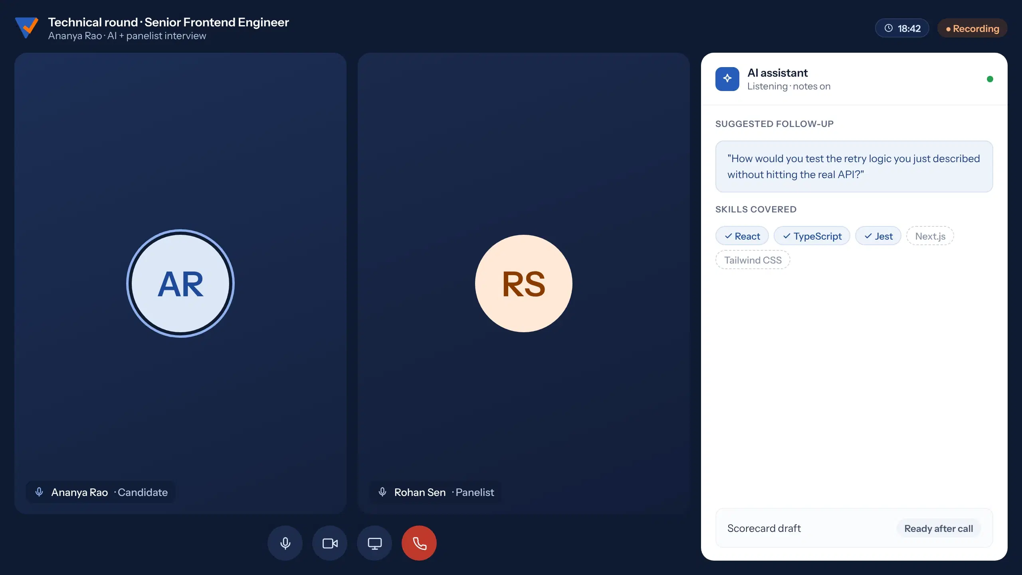Screen dimensions: 1022x575
Task: Click the Technical round interview title
Action: (x=168, y=22)
